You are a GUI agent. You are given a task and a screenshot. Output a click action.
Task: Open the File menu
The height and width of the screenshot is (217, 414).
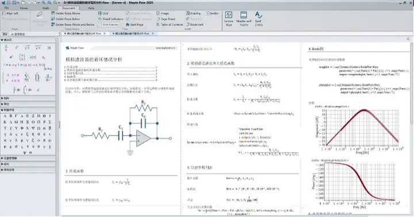[x=6, y=8]
